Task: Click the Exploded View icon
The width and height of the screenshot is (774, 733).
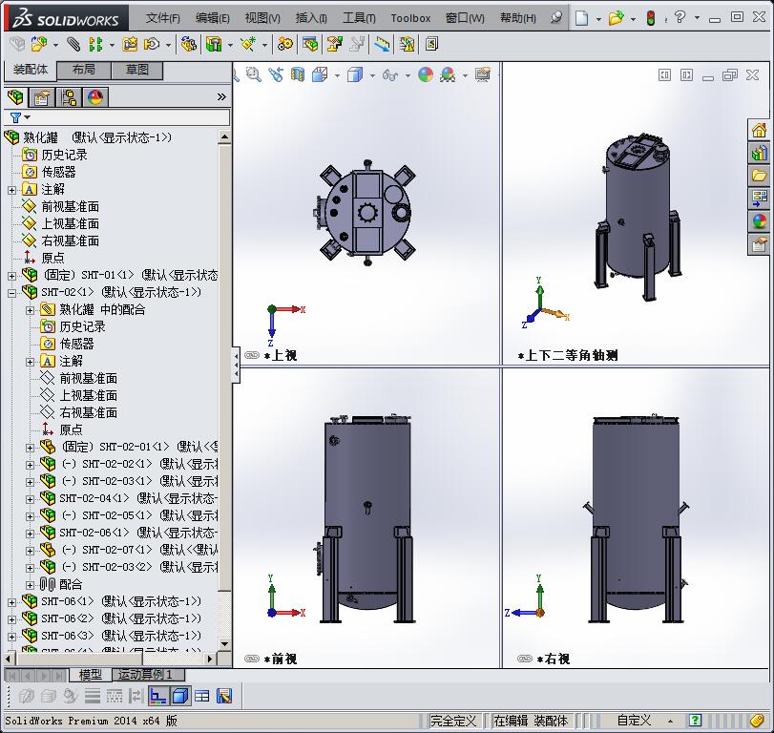Action: pos(335,45)
